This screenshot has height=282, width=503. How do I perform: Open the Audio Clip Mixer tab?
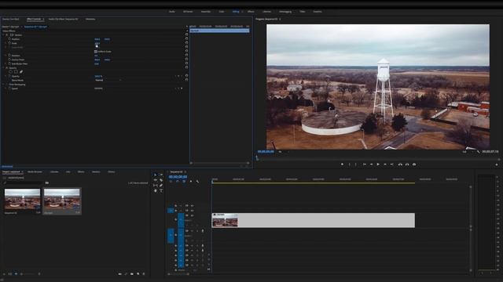pyautogui.click(x=63, y=19)
